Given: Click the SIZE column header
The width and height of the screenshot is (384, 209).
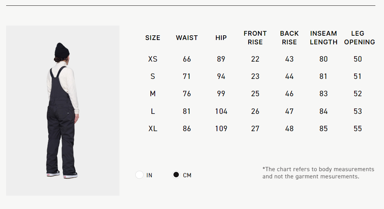Looking at the screenshot, I should point(153,38).
